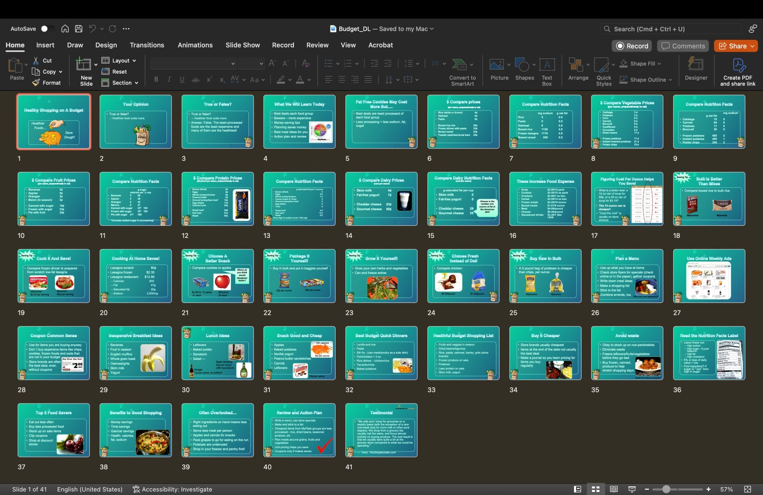Click the zoom in plus button

708,489
